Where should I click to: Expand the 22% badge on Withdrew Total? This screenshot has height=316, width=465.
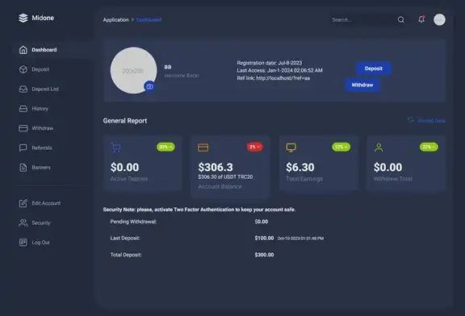pyautogui.click(x=429, y=147)
